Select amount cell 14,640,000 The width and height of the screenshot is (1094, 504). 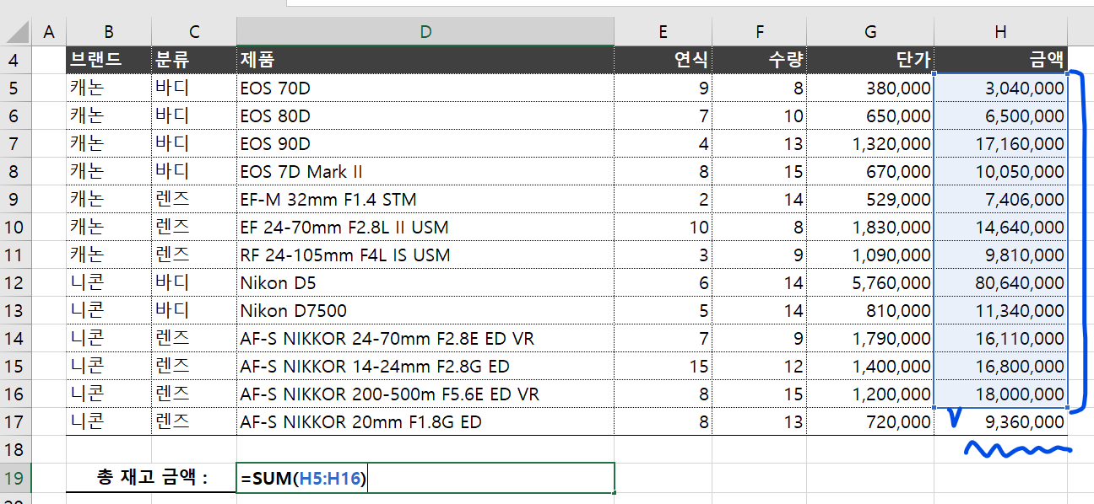click(1000, 227)
